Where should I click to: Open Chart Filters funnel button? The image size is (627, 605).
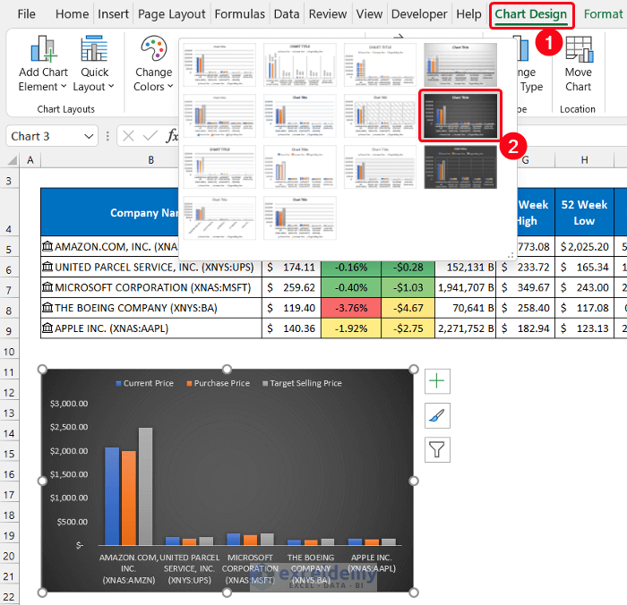437,450
